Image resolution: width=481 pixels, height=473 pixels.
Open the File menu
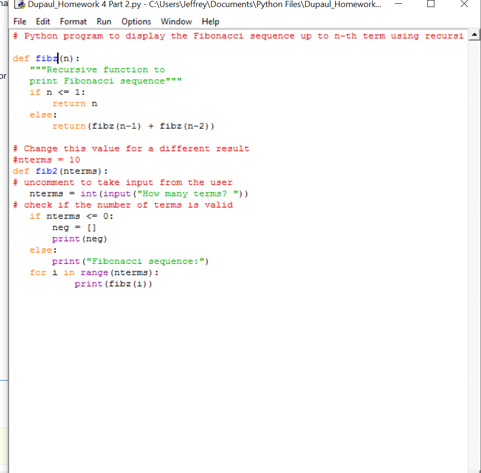(x=19, y=22)
